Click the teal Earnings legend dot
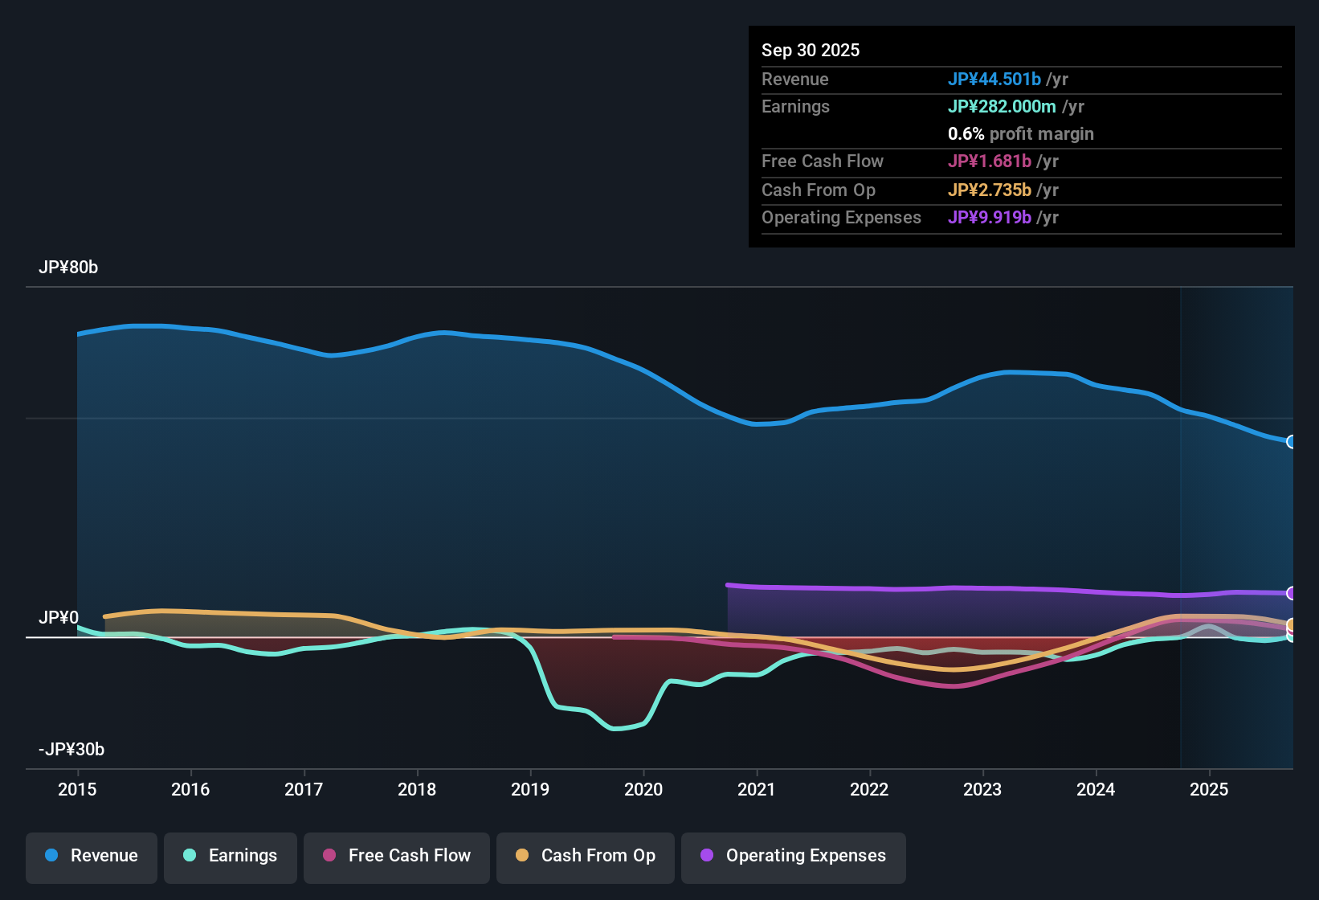Viewport: 1319px width, 900px height. click(190, 856)
